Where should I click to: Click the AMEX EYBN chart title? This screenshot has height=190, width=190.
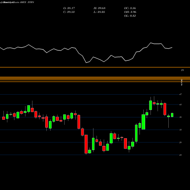coord(27,2)
